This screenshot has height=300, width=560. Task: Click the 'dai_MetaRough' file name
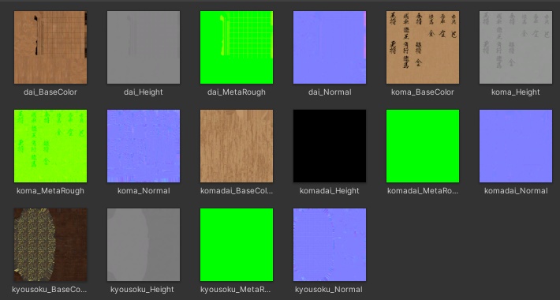(x=237, y=92)
